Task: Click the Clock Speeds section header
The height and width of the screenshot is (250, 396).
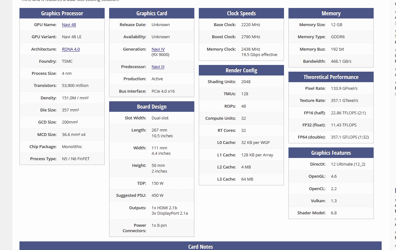Action: (x=241, y=13)
